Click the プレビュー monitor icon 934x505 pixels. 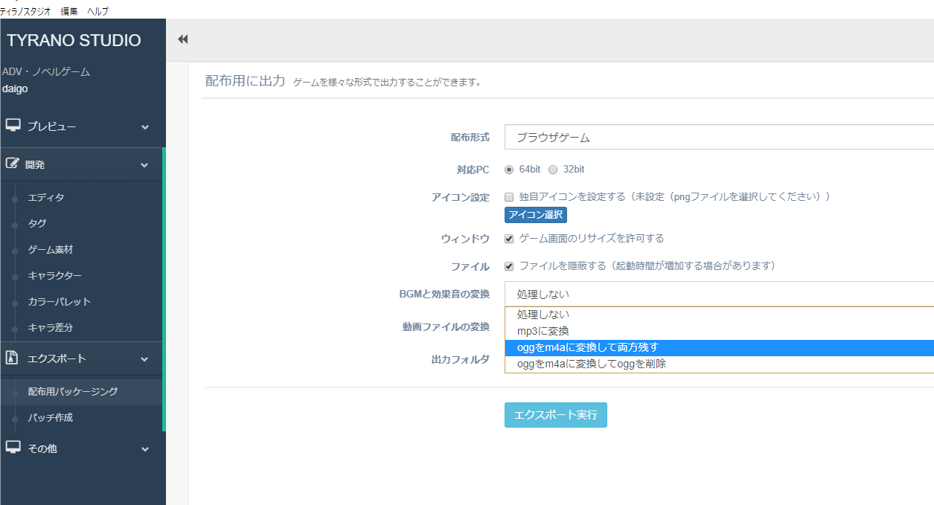pyautogui.click(x=13, y=126)
